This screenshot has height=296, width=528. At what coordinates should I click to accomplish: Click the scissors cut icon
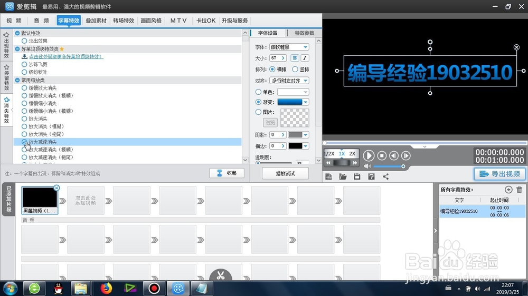coord(221,275)
